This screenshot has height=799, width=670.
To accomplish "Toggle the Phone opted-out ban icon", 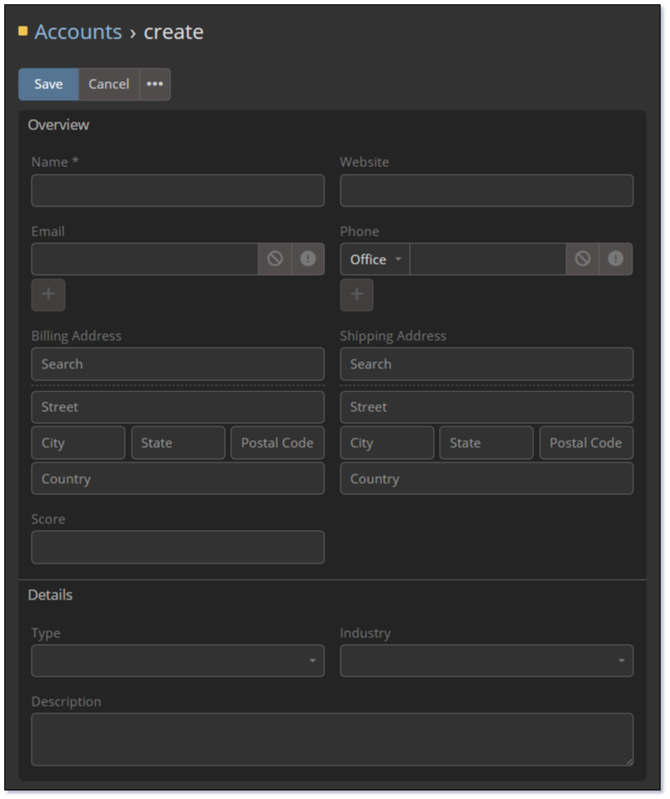I will pos(583,259).
